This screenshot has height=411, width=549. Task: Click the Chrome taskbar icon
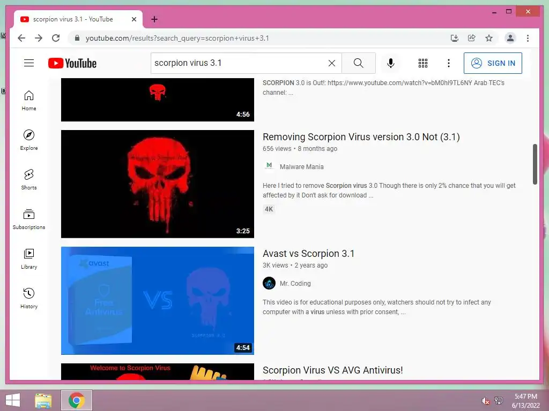[77, 400]
